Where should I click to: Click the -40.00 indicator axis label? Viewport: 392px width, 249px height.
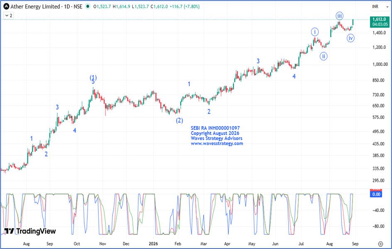(x=378, y=210)
